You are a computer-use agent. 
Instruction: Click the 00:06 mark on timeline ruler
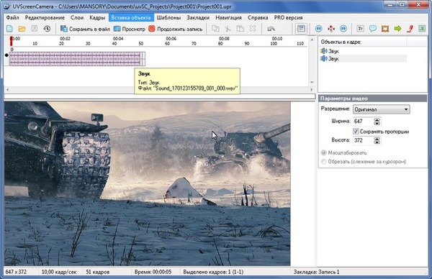click(171, 39)
